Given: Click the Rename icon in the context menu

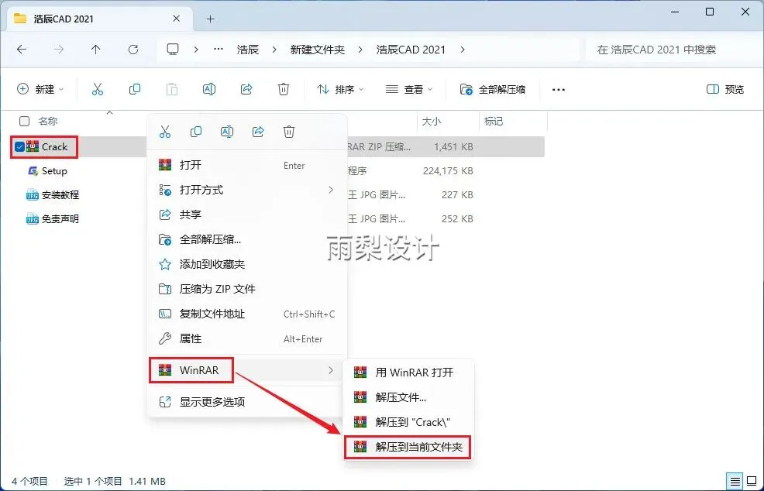Looking at the screenshot, I should 227,132.
